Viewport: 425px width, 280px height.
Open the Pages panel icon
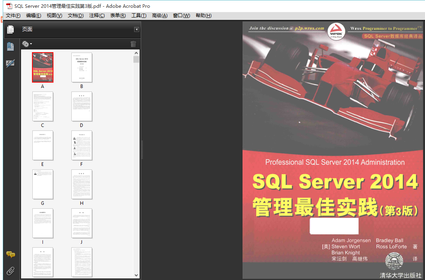click(x=10, y=29)
